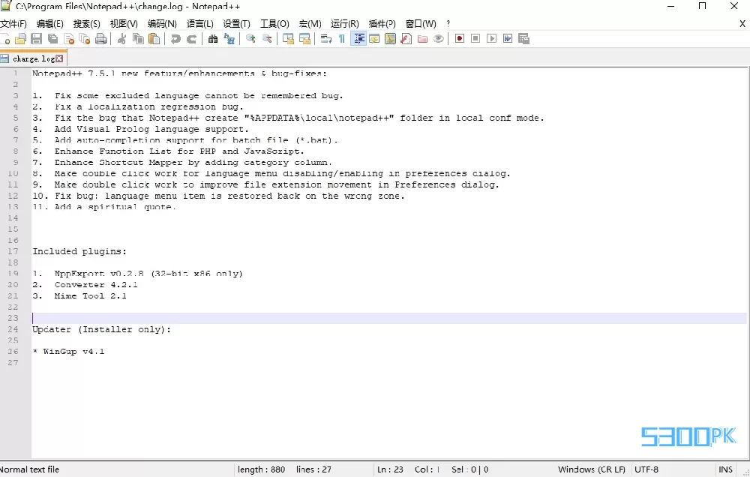Image resolution: width=750 pixels, height=477 pixels.
Task: Run macro multiple times icon
Action: pyautogui.click(x=508, y=39)
